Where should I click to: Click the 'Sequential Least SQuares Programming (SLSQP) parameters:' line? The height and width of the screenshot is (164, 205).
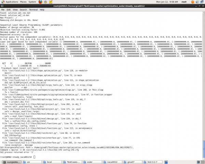pyautogui.click(x=31, y=25)
